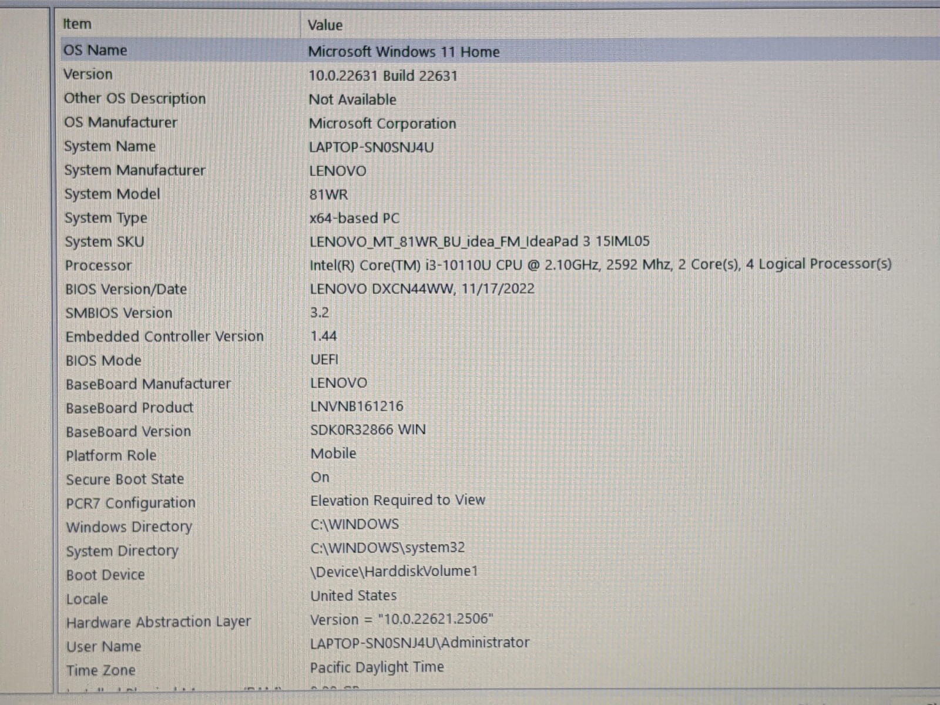Select the 1.44 controller version value
The image size is (940, 705).
click(324, 336)
